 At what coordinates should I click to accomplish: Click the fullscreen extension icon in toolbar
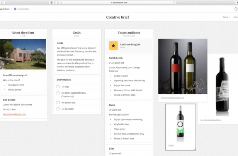[58, 2]
